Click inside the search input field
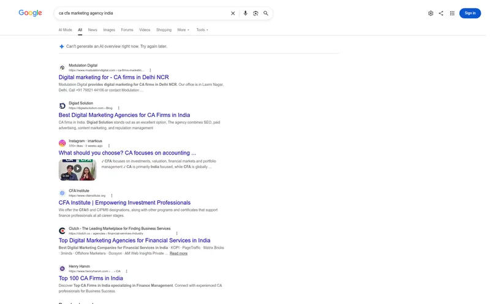The width and height of the screenshot is (490, 304). pos(142,13)
